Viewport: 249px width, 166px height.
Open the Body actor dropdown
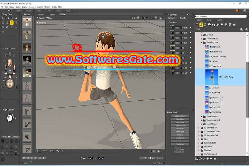[49, 18]
